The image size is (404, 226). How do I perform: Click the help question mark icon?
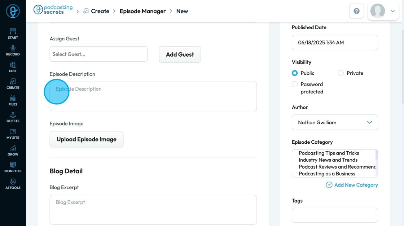356,11
